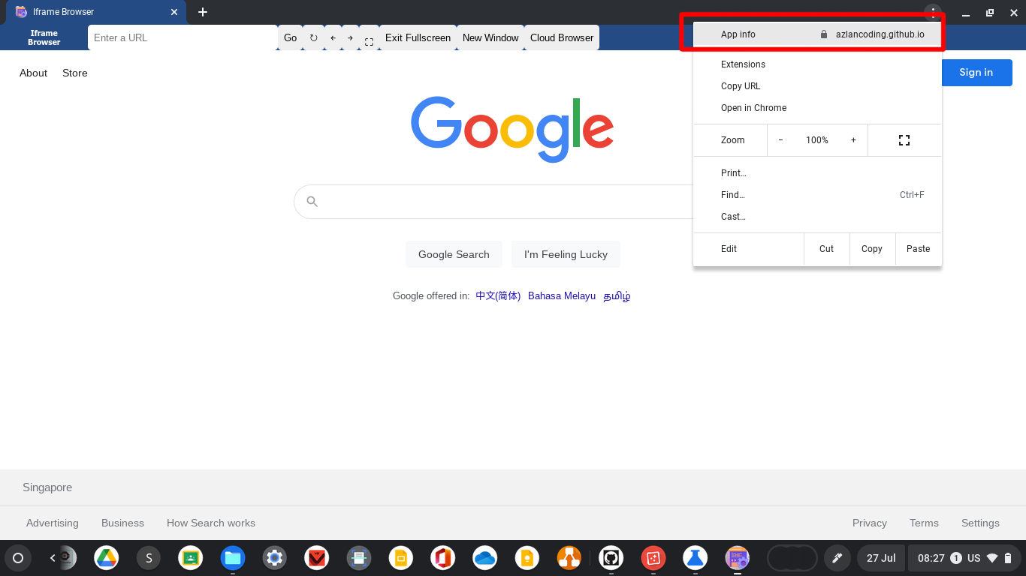Switch Google to Bahasa Melayu
The image size is (1026, 576).
click(562, 296)
